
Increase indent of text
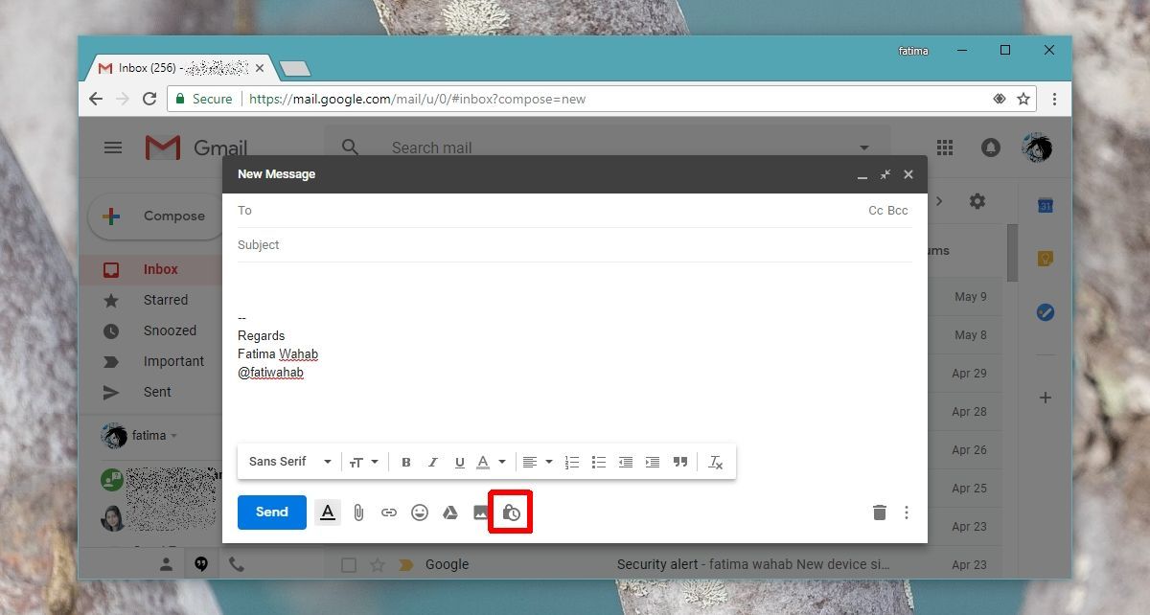pos(653,462)
